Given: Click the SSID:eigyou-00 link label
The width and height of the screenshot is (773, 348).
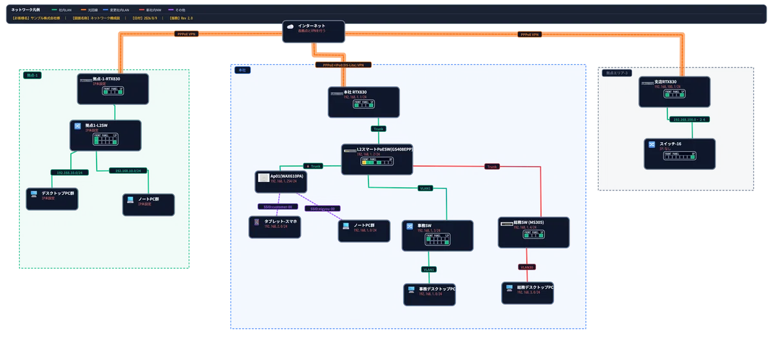Looking at the screenshot, I should (324, 208).
